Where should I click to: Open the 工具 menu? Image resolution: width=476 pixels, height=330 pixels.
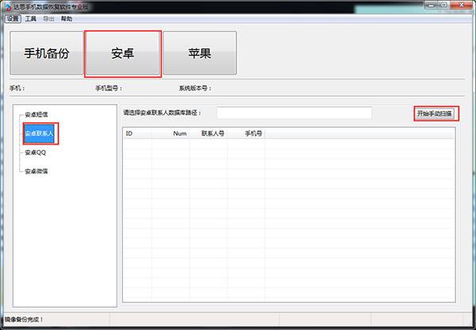(31, 19)
